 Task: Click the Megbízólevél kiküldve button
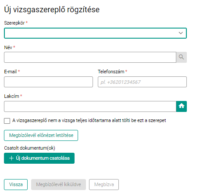click(x=58, y=184)
